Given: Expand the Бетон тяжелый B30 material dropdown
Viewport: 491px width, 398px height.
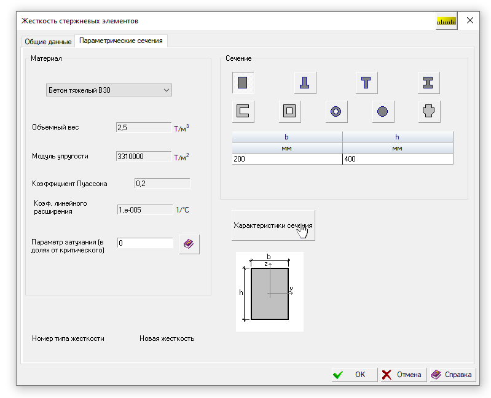Looking at the screenshot, I should coord(109,90).
